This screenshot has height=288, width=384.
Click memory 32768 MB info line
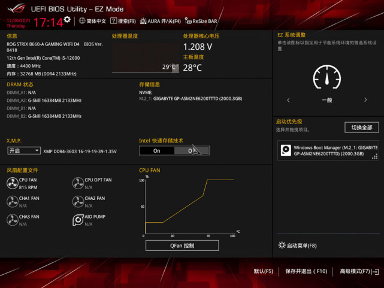tap(41, 74)
